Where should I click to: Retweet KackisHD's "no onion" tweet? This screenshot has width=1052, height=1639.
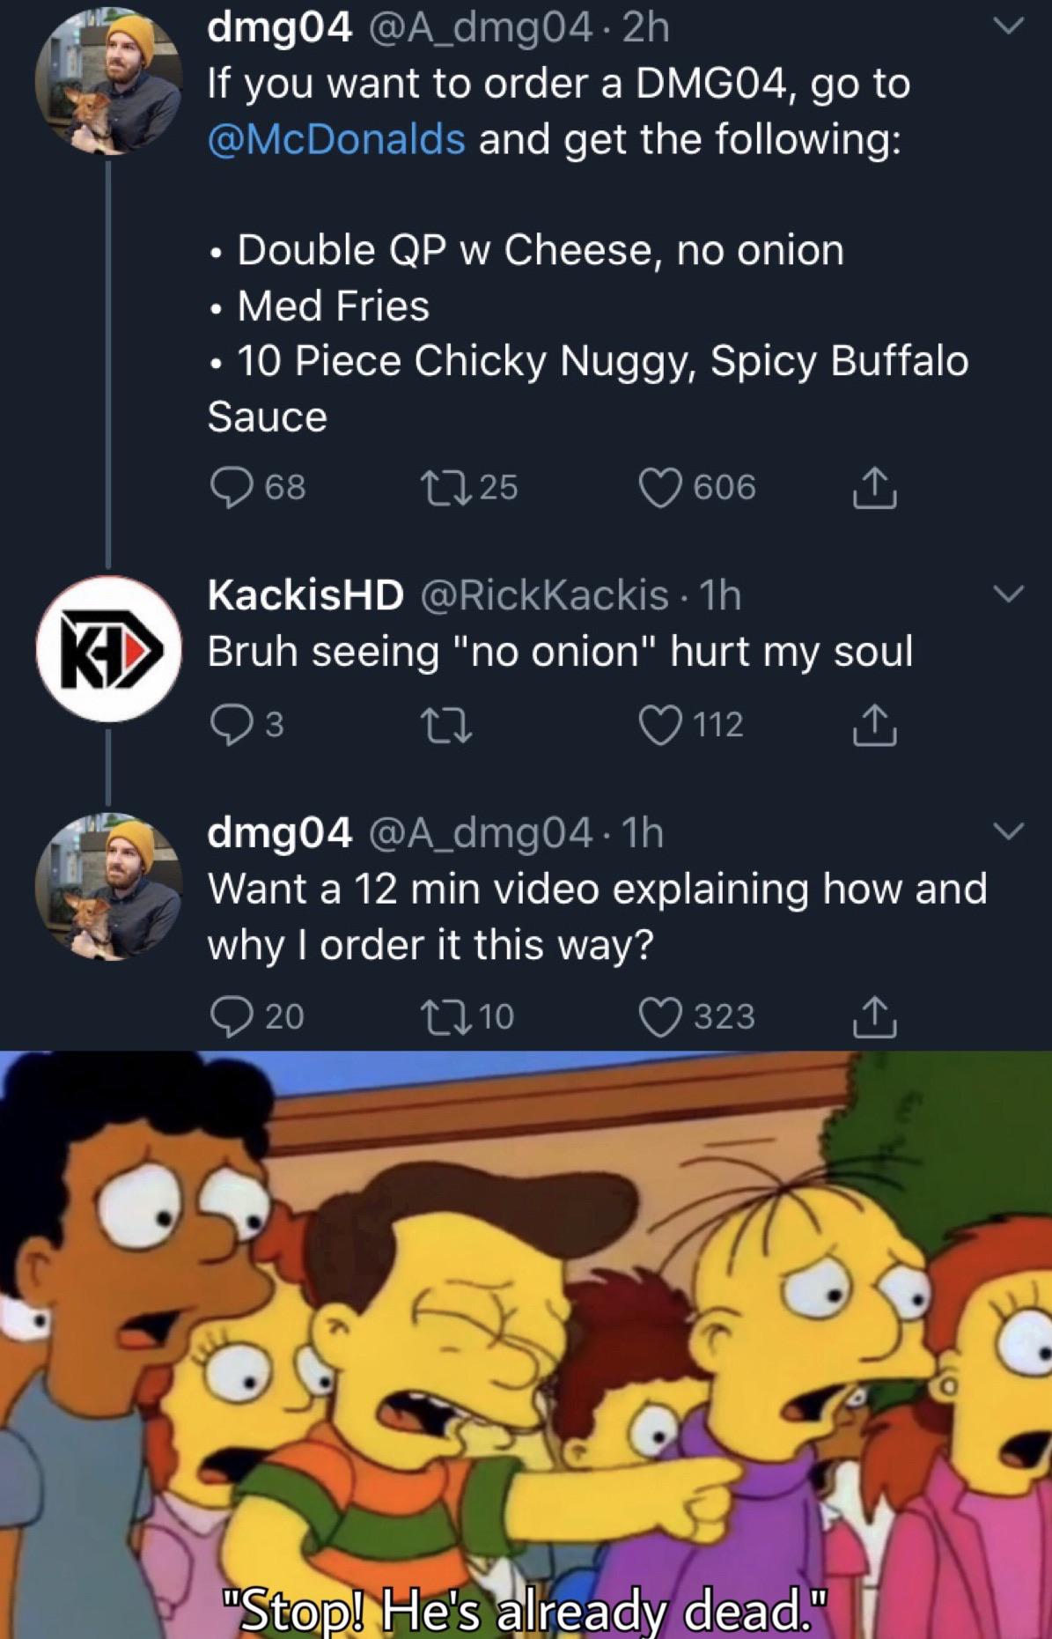[447, 725]
